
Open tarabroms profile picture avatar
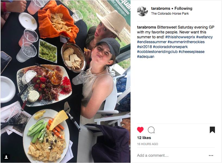(142, 11)
